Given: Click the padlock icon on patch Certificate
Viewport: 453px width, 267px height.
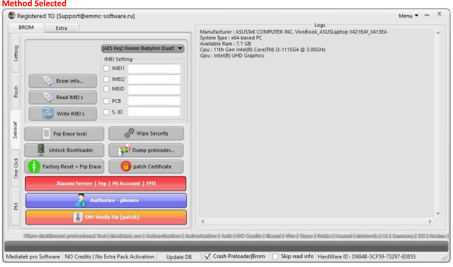Looking at the screenshot, I should tap(126, 167).
